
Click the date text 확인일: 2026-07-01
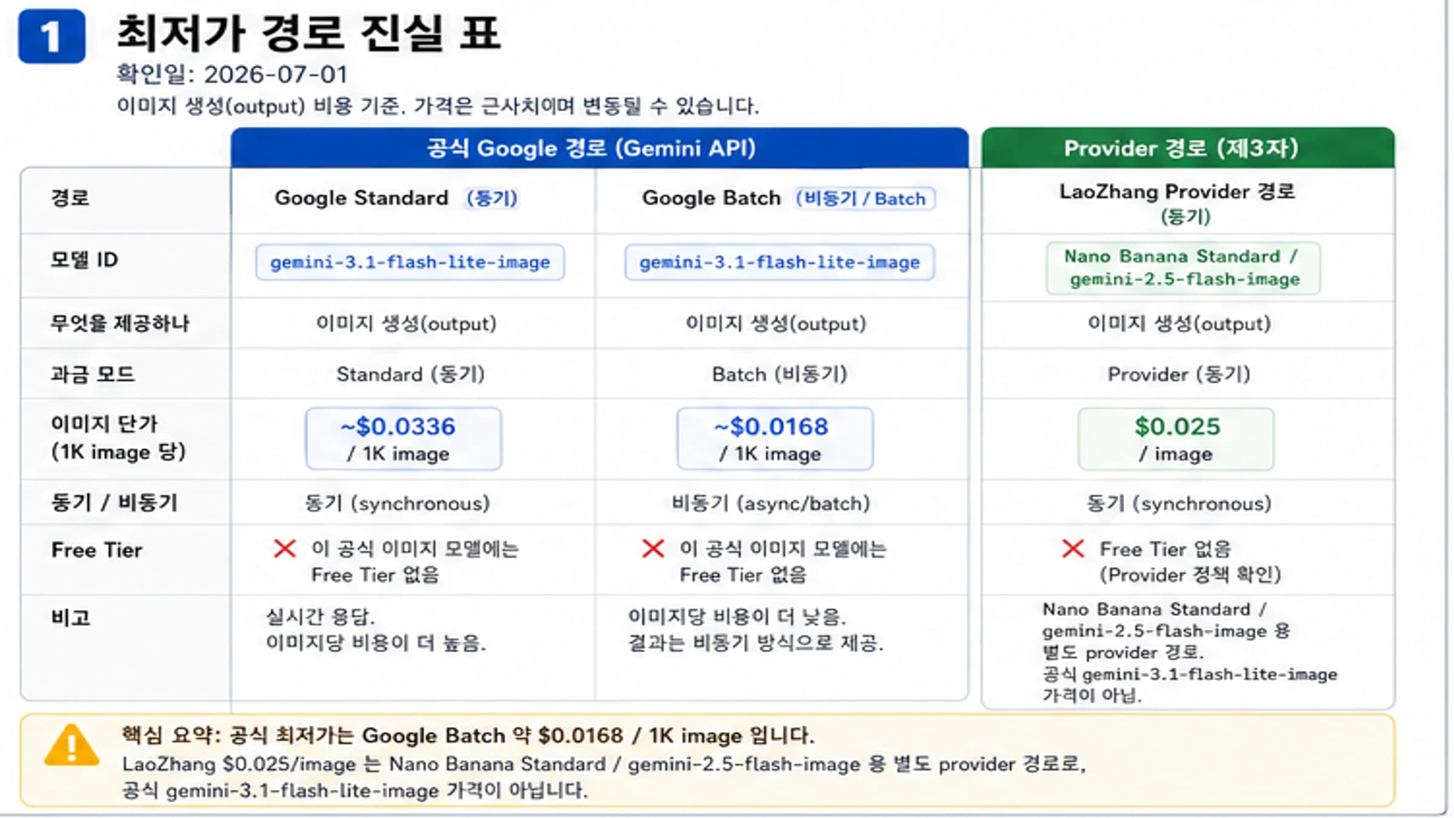[232, 75]
